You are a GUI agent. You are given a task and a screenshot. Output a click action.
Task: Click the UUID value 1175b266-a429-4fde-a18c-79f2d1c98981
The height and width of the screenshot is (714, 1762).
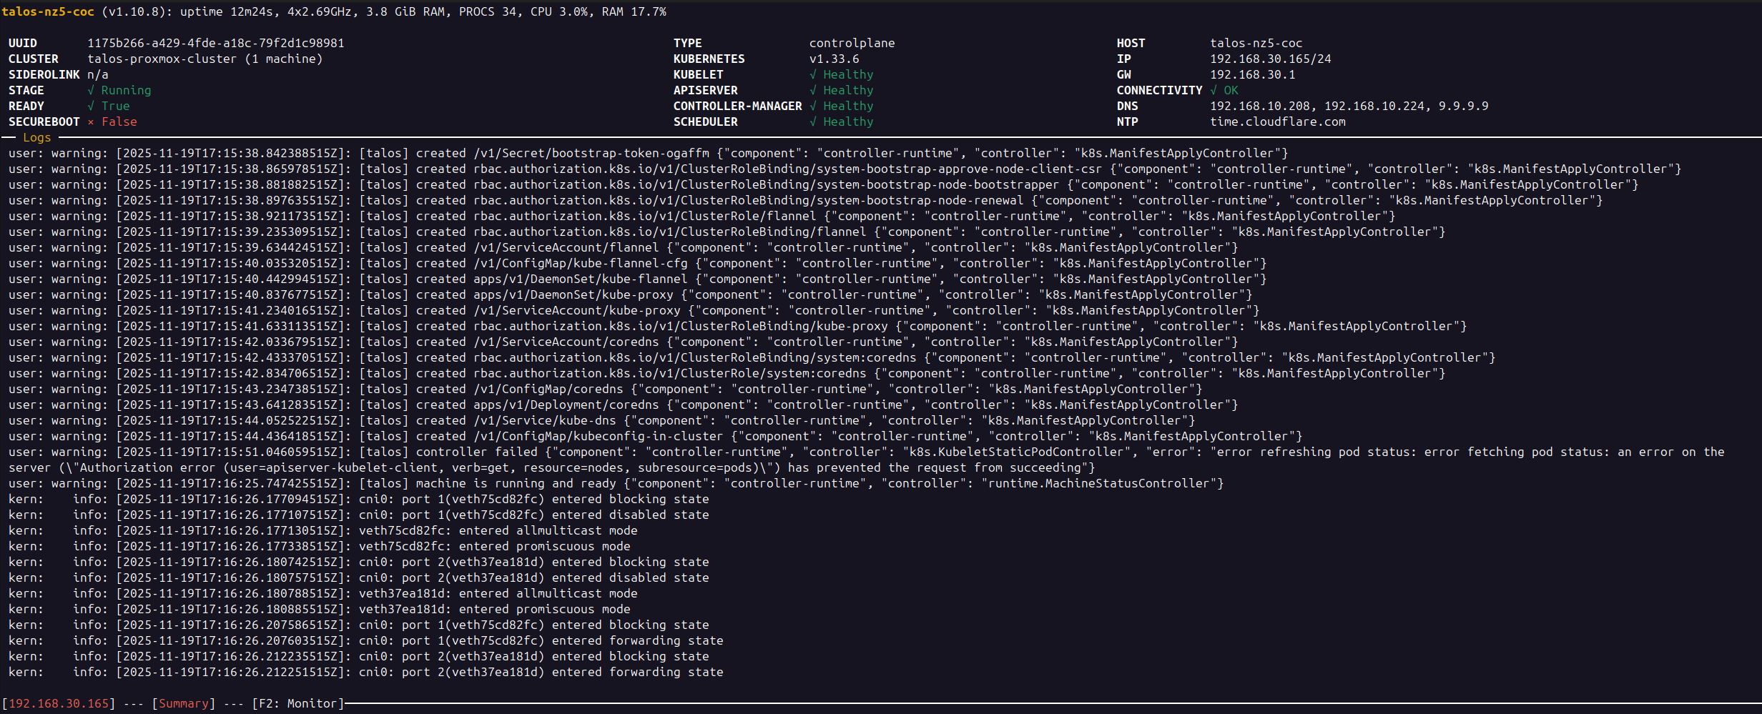pyautogui.click(x=215, y=43)
